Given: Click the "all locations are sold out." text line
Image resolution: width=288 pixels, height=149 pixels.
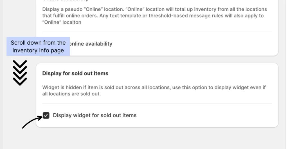Looking at the screenshot, I should pos(71,94).
